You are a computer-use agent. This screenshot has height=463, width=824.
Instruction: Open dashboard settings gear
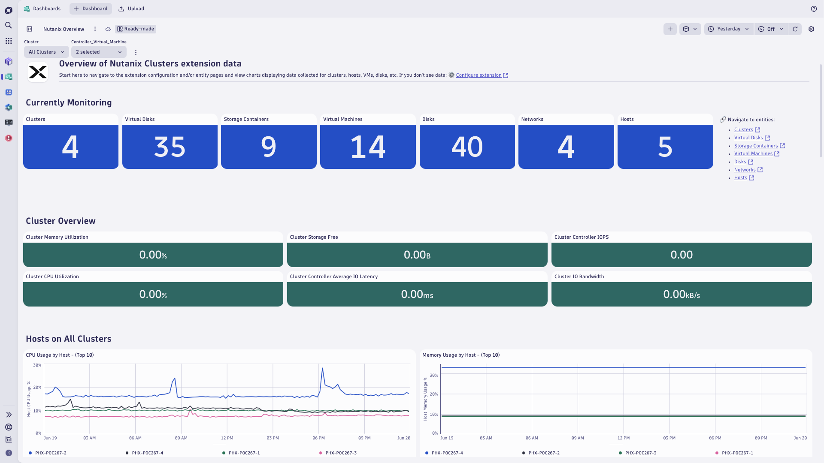click(811, 29)
